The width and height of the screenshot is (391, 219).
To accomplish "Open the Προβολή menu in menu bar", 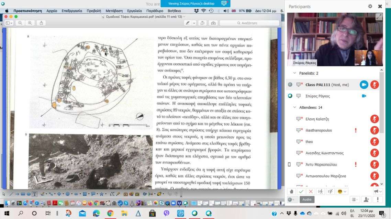I will click(x=93, y=11).
